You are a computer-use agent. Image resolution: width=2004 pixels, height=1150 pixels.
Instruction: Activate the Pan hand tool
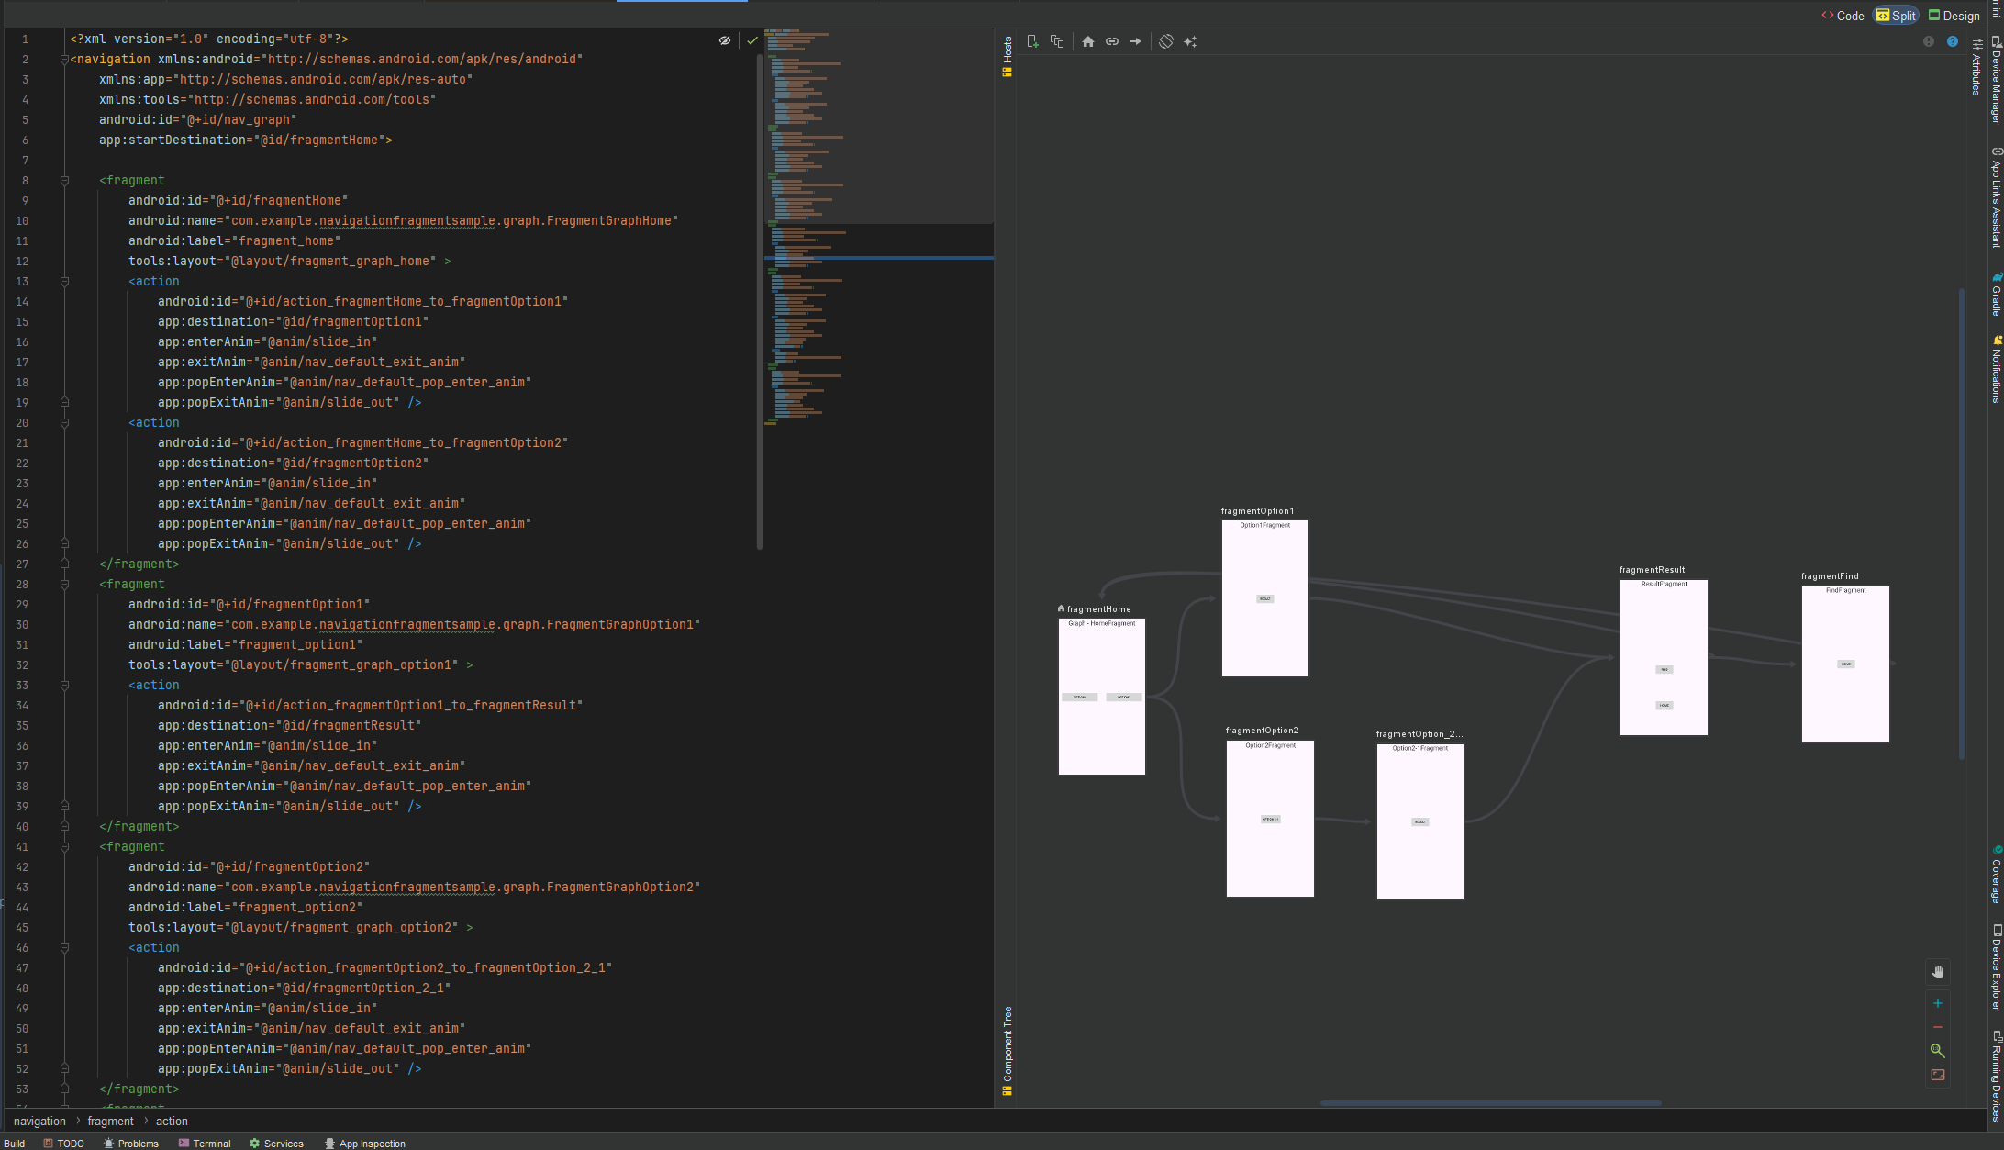[x=1938, y=972]
